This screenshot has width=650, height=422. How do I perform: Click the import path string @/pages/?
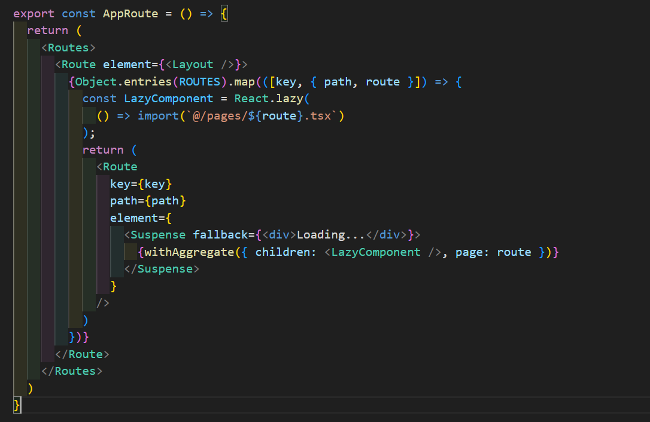[220, 115]
